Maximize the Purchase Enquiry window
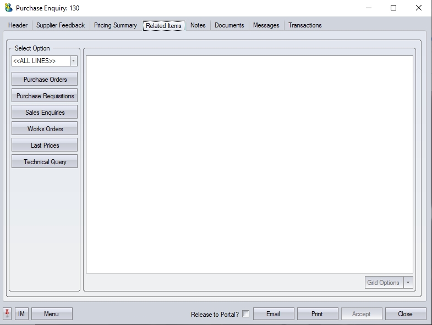Image resolution: width=432 pixels, height=325 pixels. click(393, 8)
